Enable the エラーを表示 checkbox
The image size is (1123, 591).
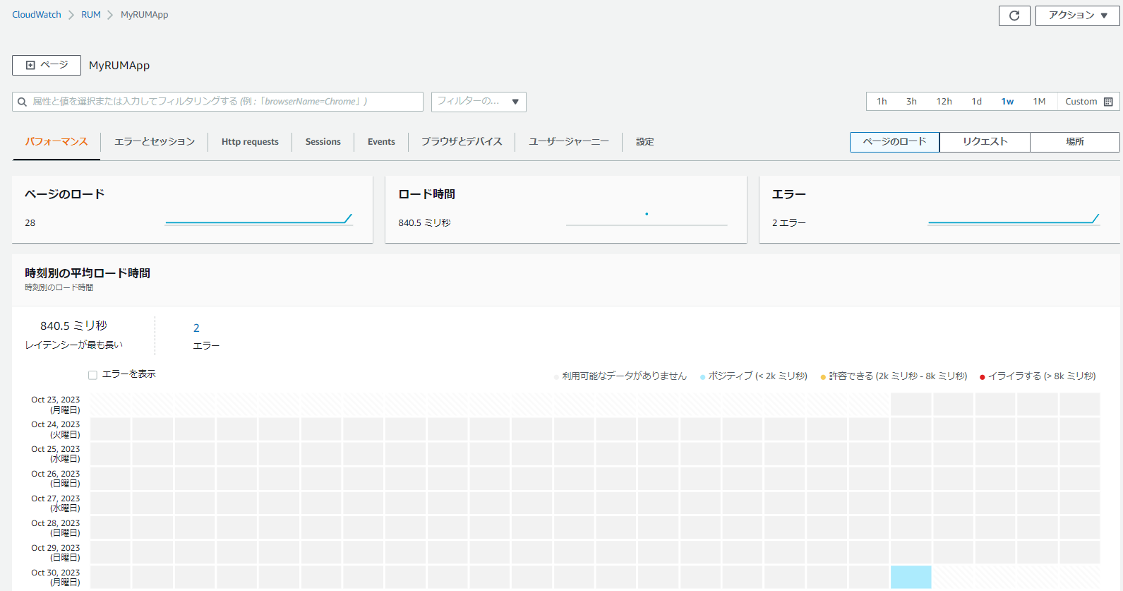click(x=92, y=375)
